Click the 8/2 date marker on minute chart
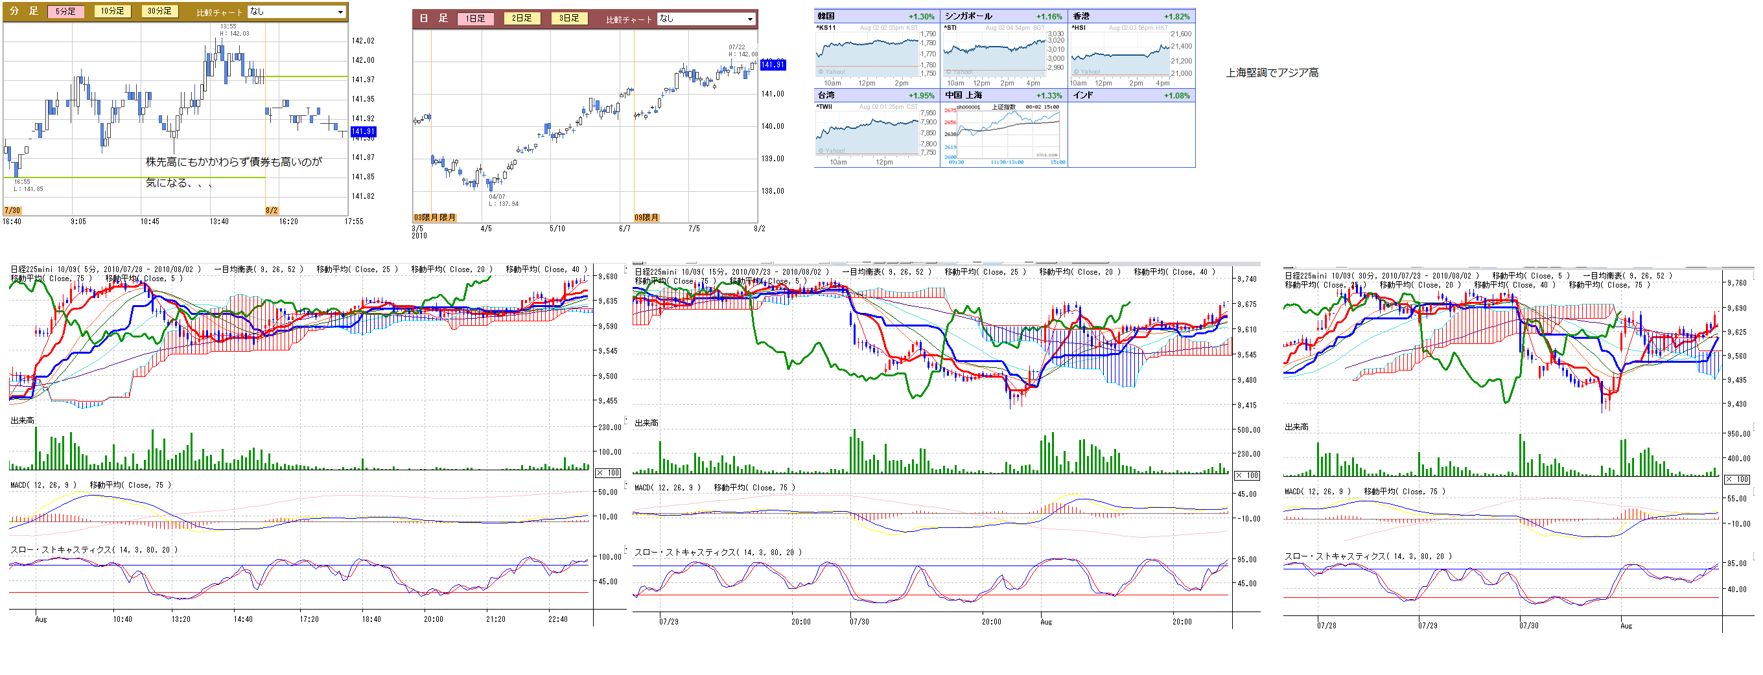Viewport: 1763px width, 675px height. (x=272, y=211)
